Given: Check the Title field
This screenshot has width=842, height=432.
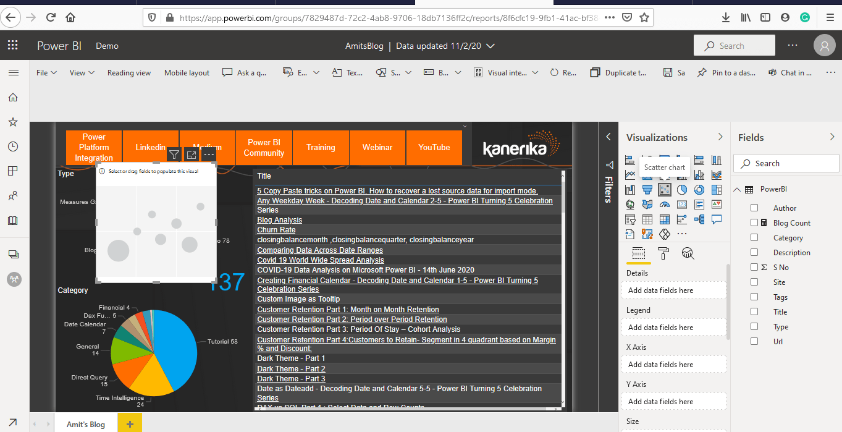Looking at the screenshot, I should tap(754, 312).
